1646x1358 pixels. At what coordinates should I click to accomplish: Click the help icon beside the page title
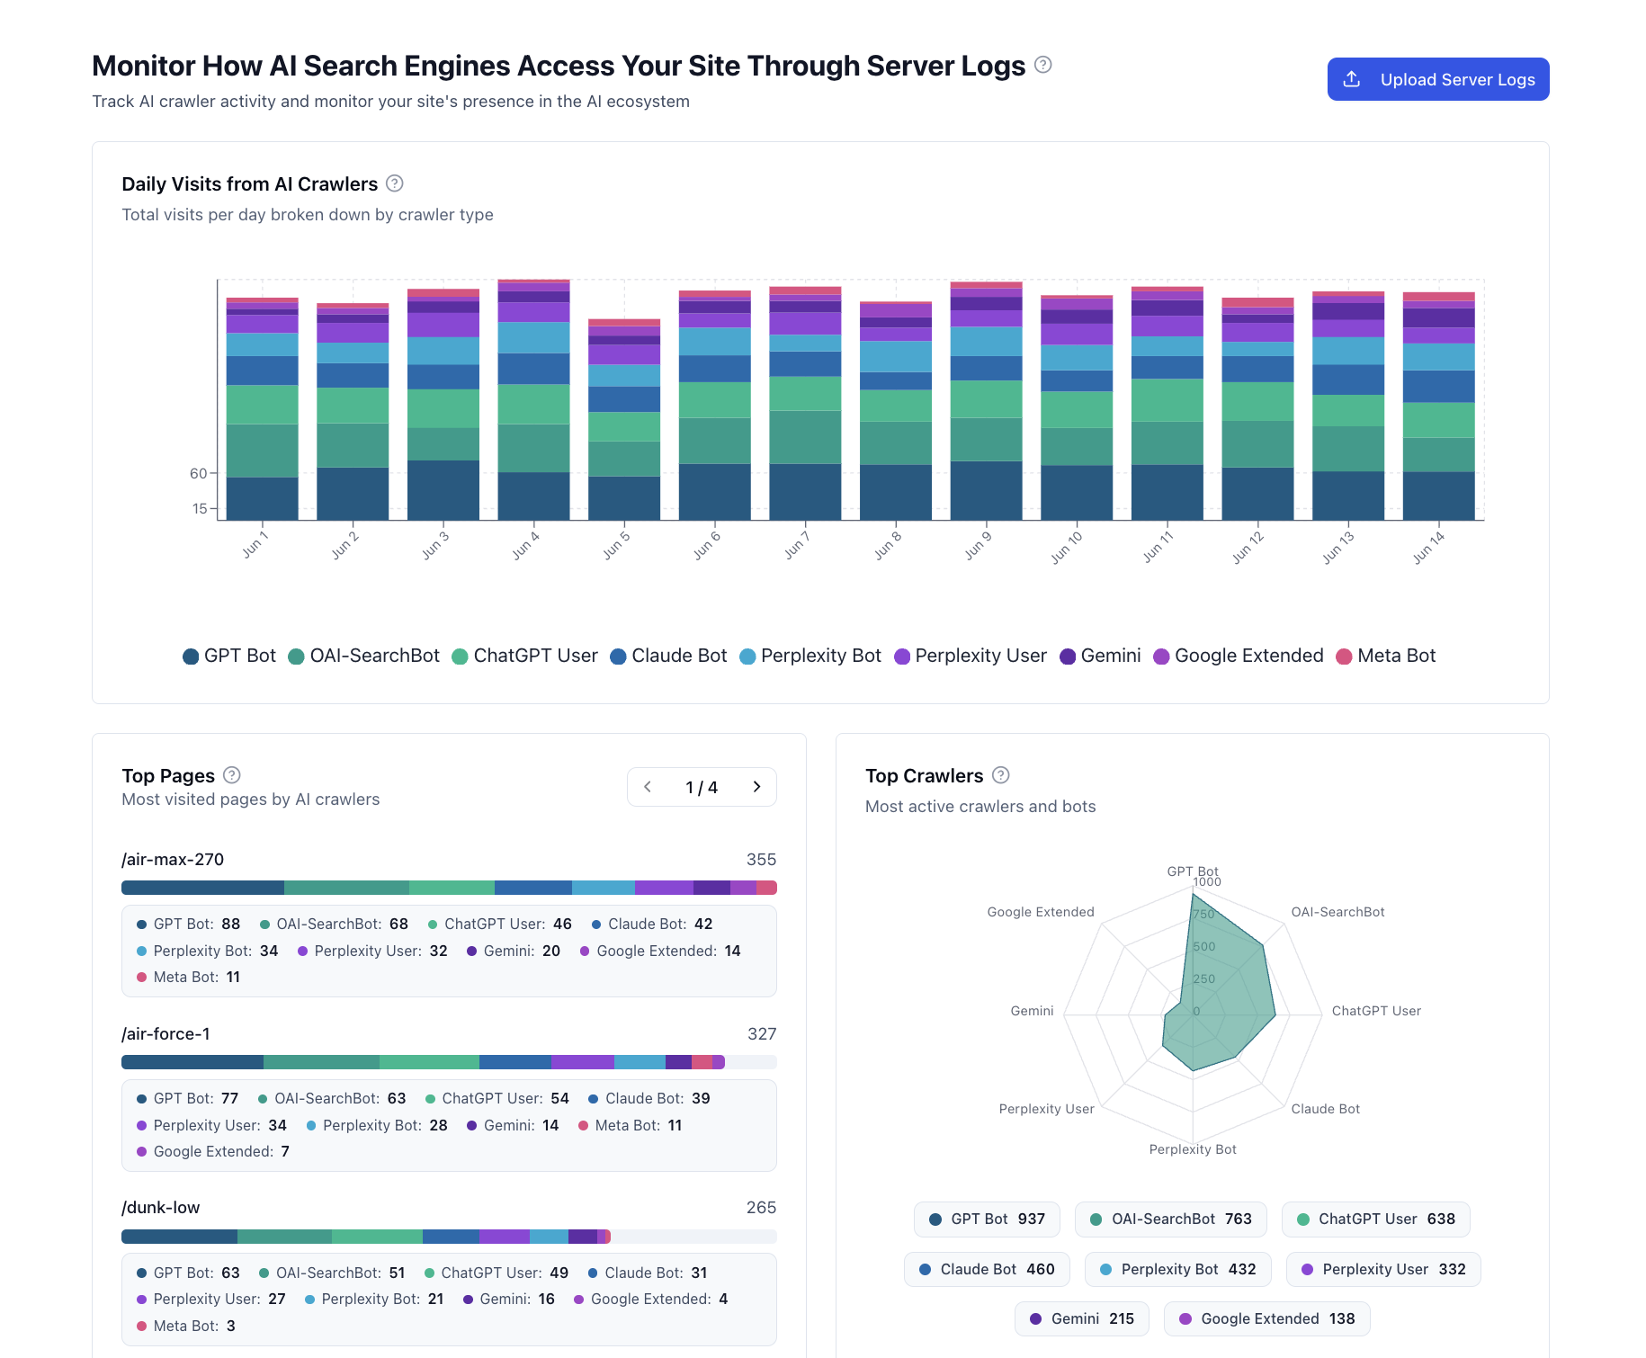1043,64
